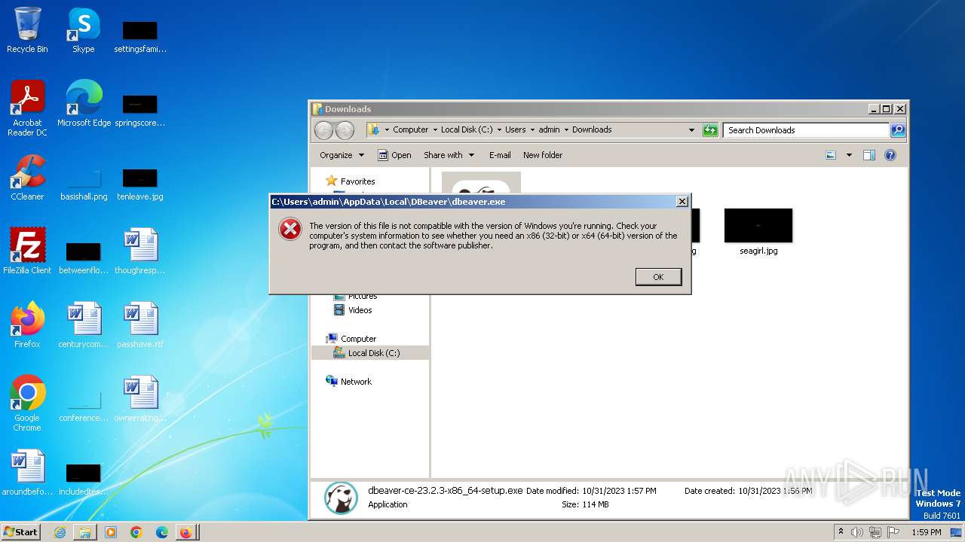The width and height of the screenshot is (965, 542).
Task: Close the dbeaver.exe error dialog
Action: coord(682,202)
